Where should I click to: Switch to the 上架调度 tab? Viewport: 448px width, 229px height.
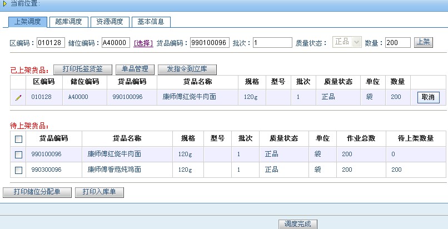coord(27,22)
